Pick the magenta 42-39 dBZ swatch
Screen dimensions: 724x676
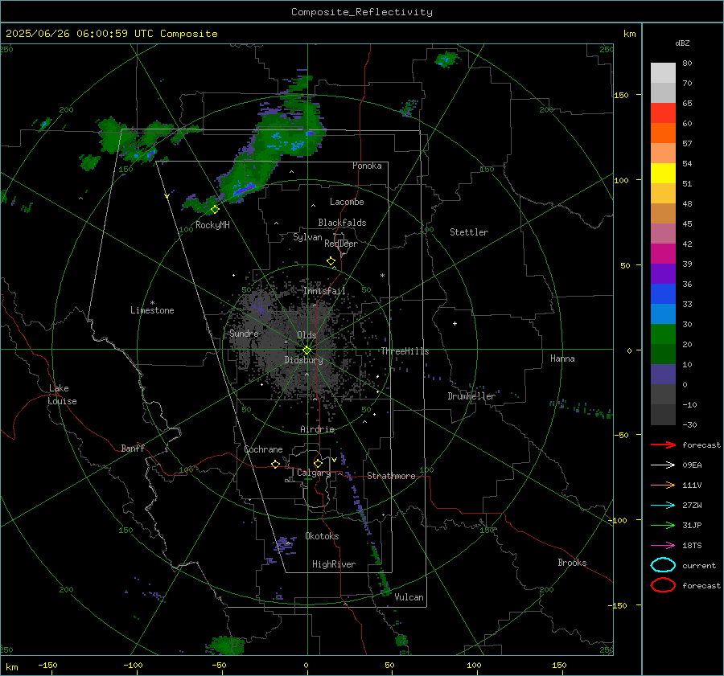[663, 254]
